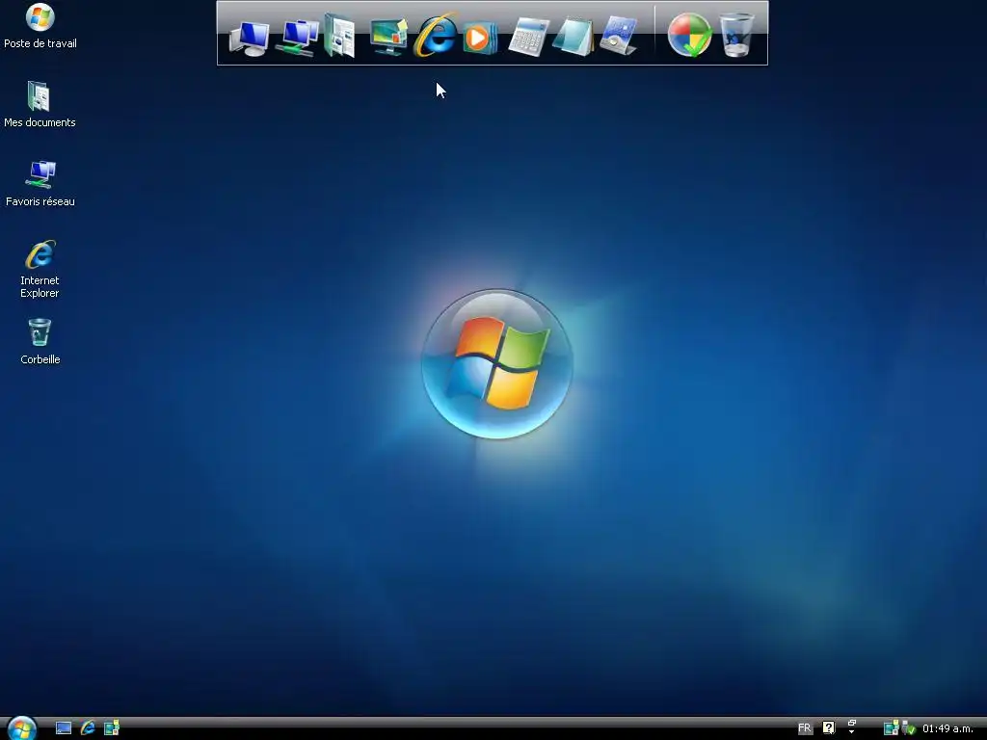Click the language bar restore icon

[x=852, y=723]
